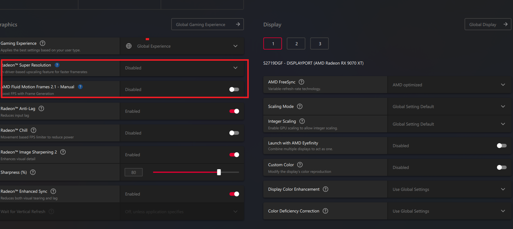The image size is (513, 229).
Task: Select display 3 tab
Action: (x=319, y=44)
